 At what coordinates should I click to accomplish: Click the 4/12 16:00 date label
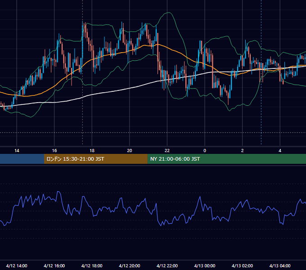coord(54,265)
